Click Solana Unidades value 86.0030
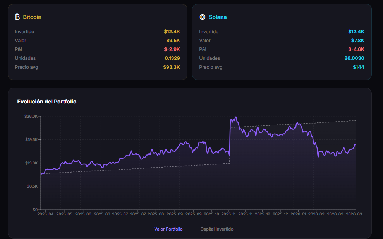 [x=354, y=58]
